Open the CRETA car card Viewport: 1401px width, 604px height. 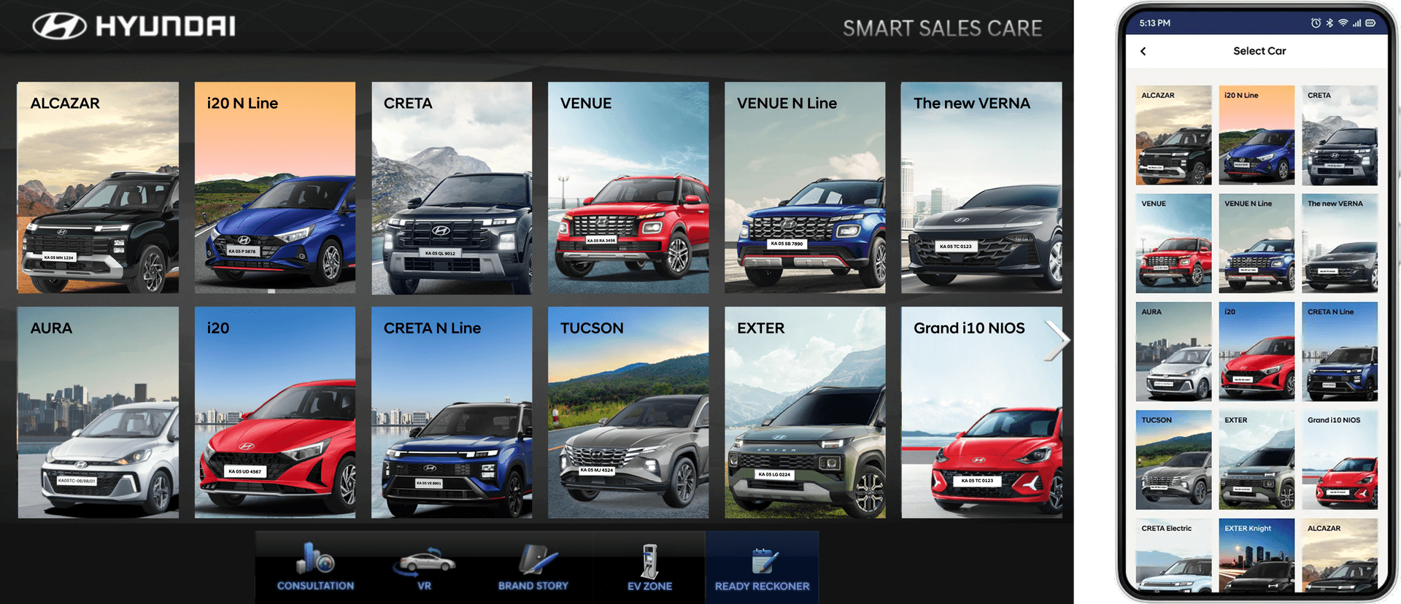452,187
